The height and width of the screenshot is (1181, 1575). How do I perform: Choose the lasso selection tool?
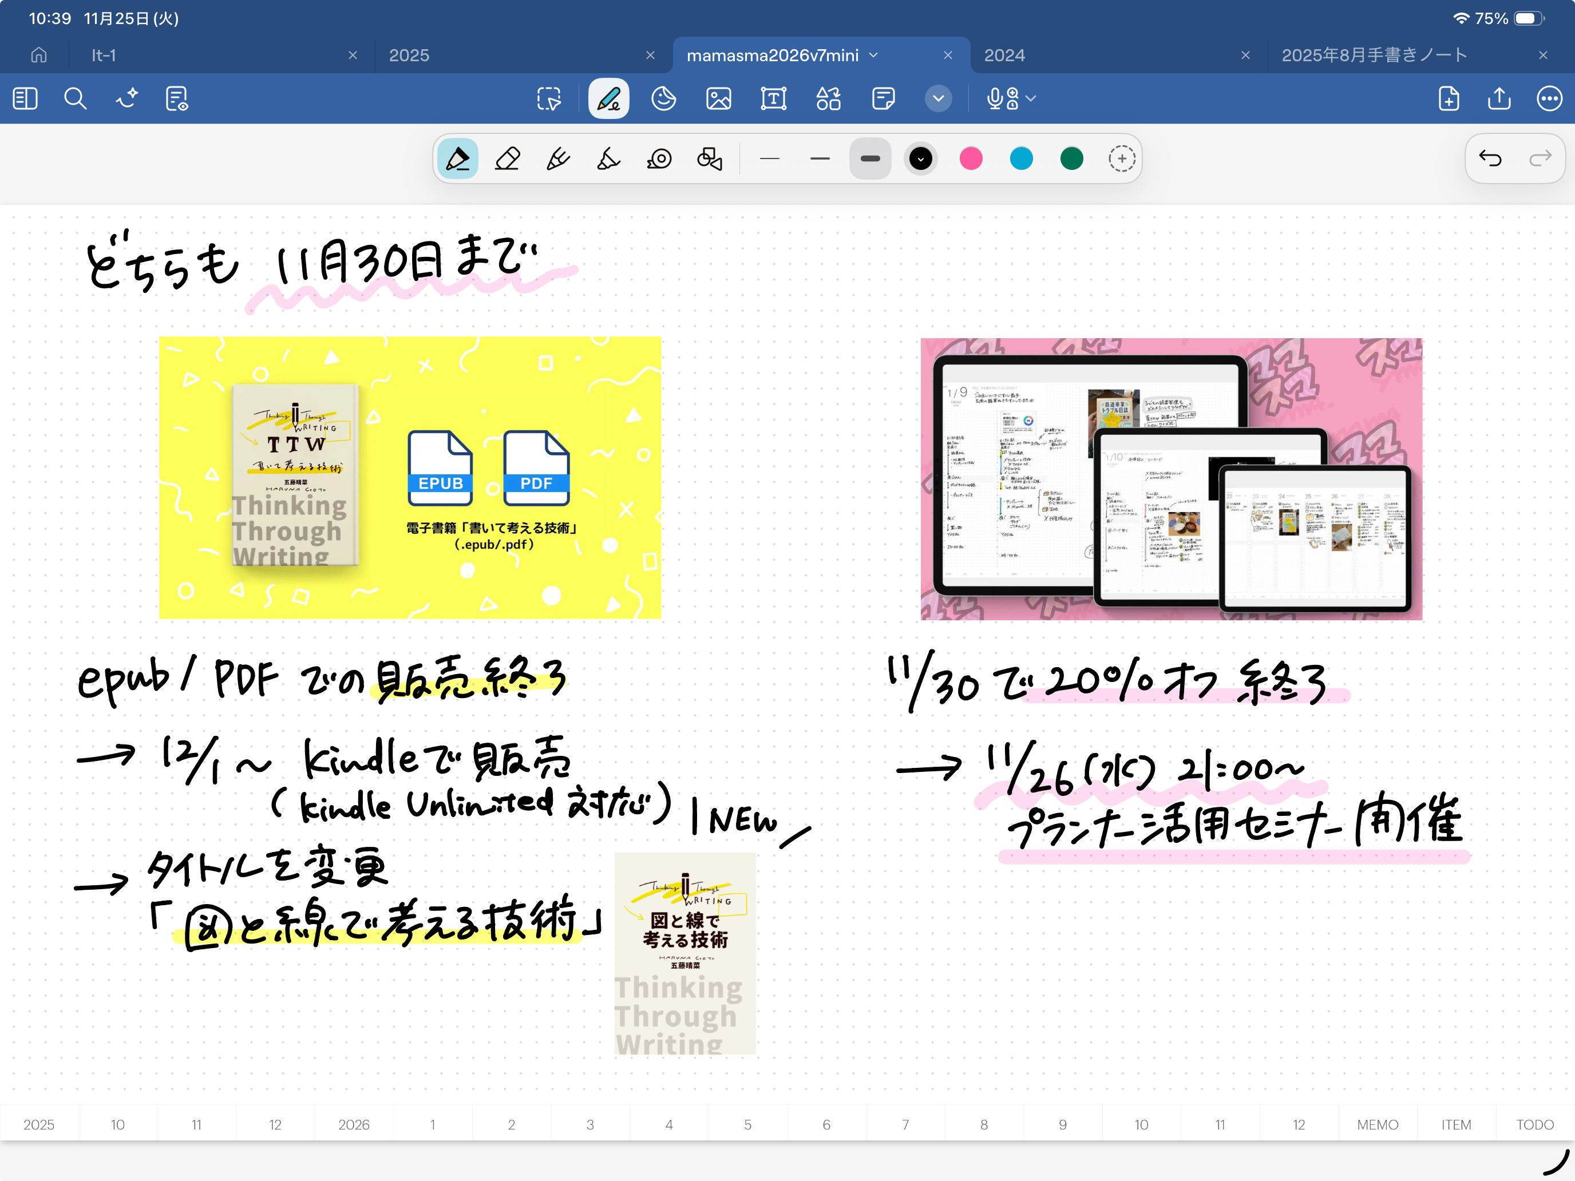click(549, 98)
